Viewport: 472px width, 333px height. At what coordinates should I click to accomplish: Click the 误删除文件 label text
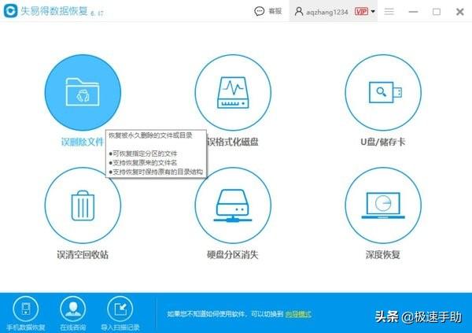pyautogui.click(x=82, y=142)
